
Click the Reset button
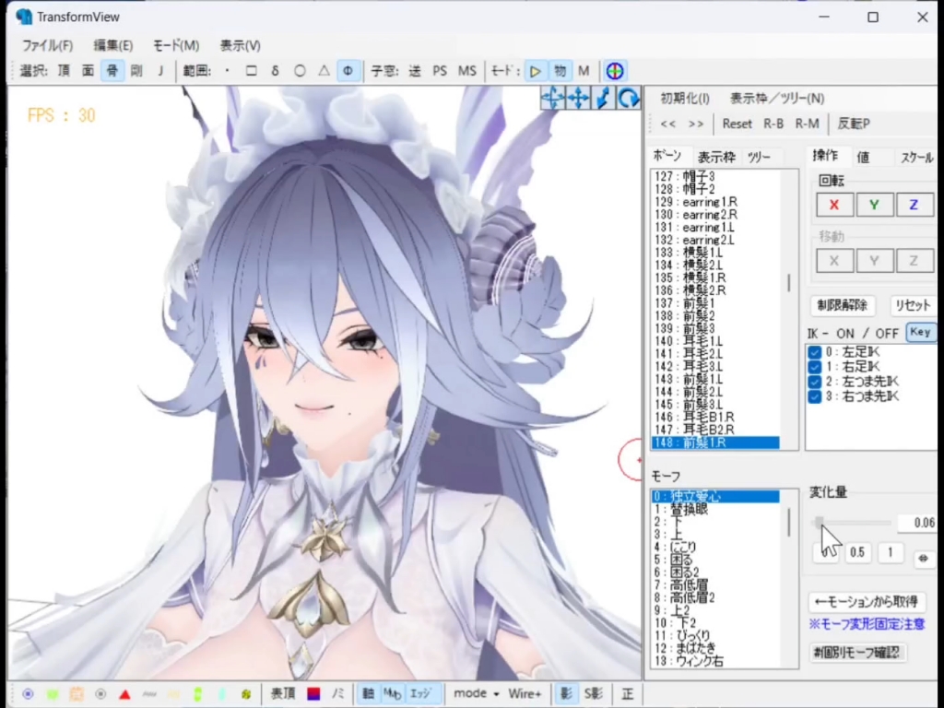click(x=737, y=124)
